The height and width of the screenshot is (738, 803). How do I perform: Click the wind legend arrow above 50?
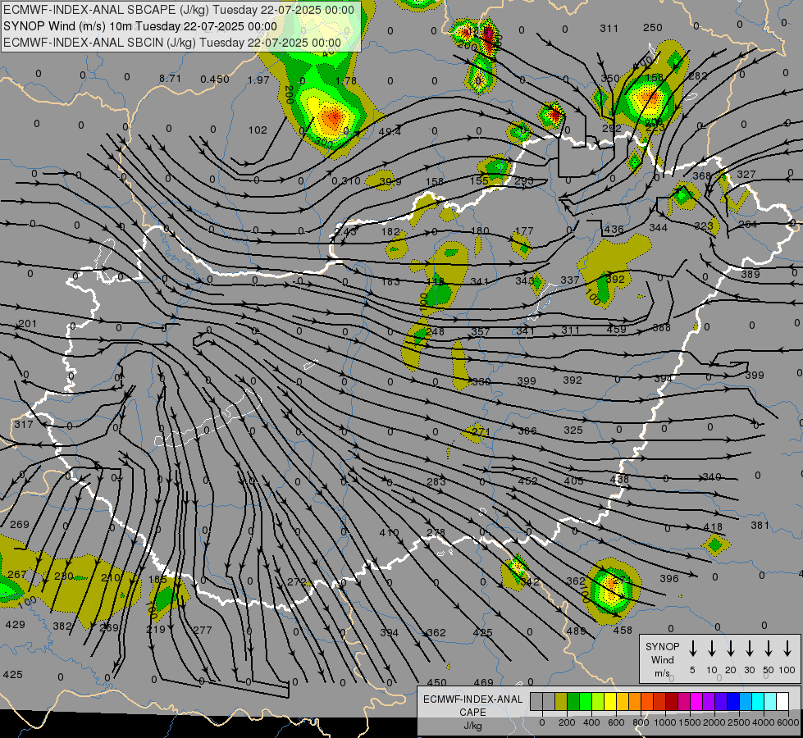pos(769,649)
